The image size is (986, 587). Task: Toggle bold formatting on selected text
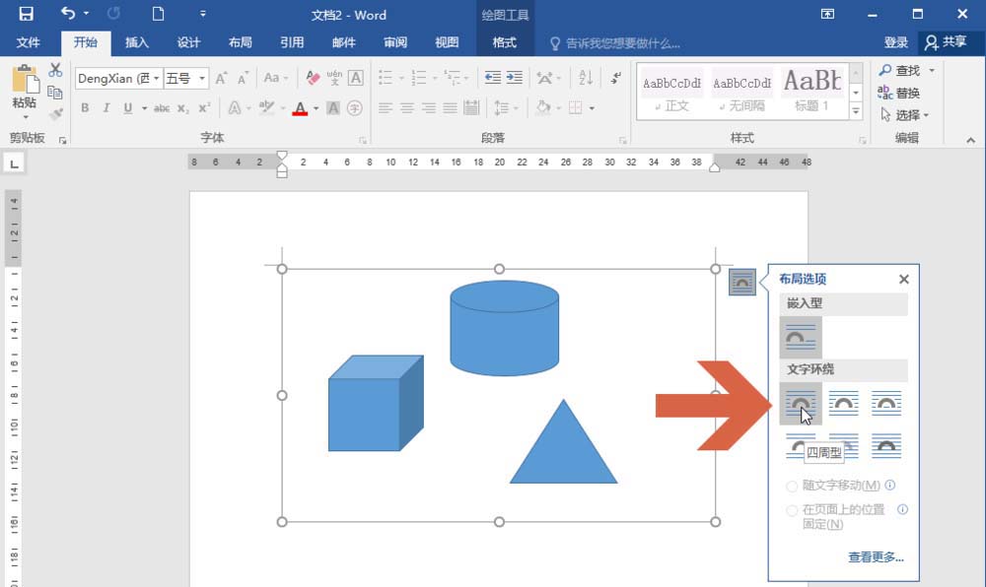pyautogui.click(x=85, y=107)
